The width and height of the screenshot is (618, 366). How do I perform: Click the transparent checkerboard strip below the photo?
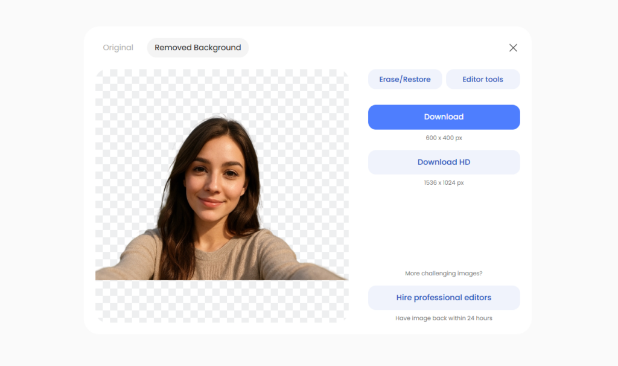click(x=222, y=301)
